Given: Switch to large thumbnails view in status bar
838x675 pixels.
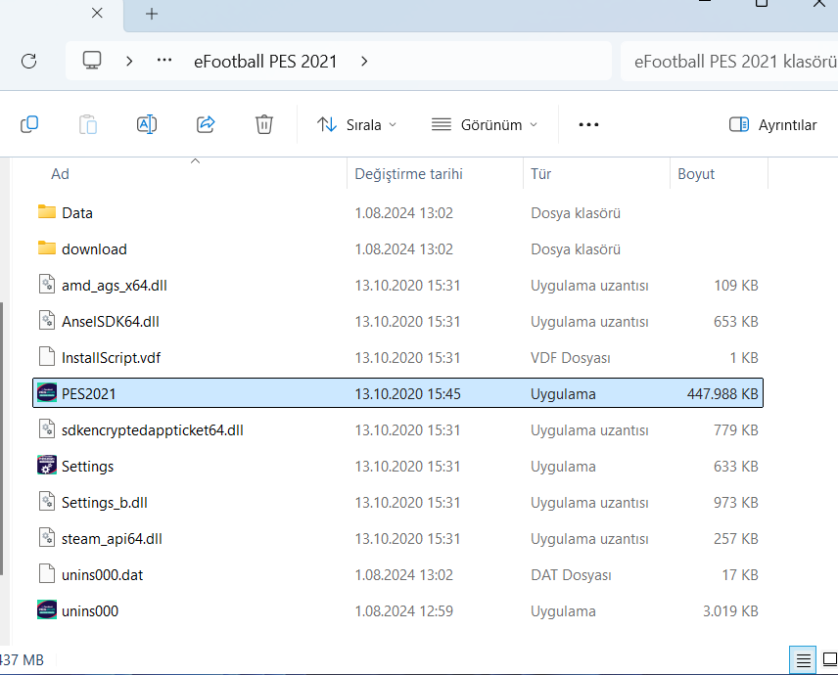Looking at the screenshot, I should pos(829,660).
